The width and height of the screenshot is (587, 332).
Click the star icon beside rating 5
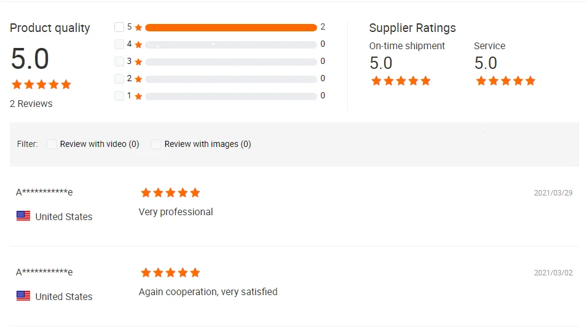138,28
